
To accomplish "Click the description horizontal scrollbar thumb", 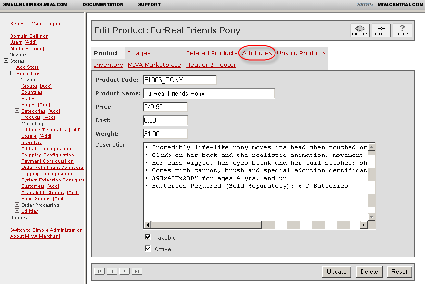I will pyautogui.click(x=207, y=225).
